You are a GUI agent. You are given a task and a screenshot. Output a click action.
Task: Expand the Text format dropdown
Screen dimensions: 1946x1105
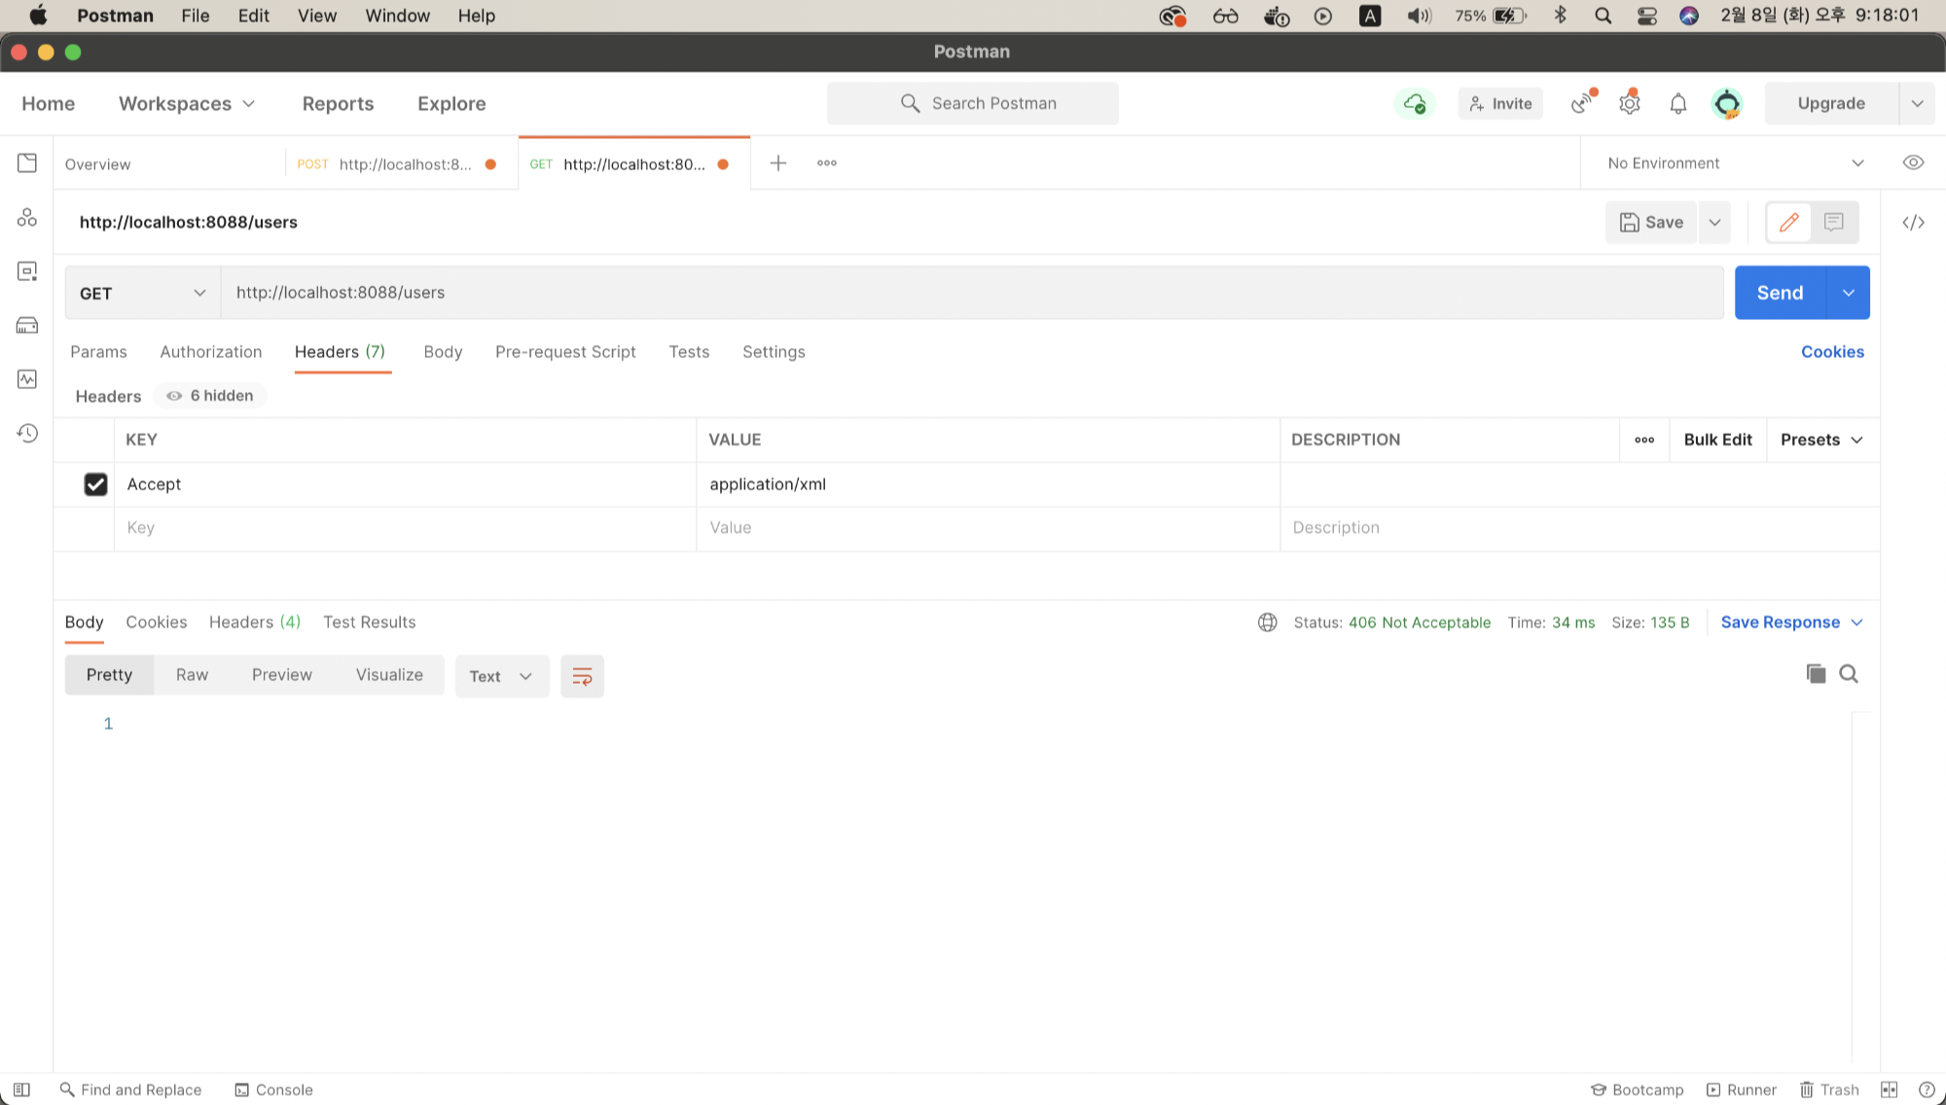pos(501,676)
